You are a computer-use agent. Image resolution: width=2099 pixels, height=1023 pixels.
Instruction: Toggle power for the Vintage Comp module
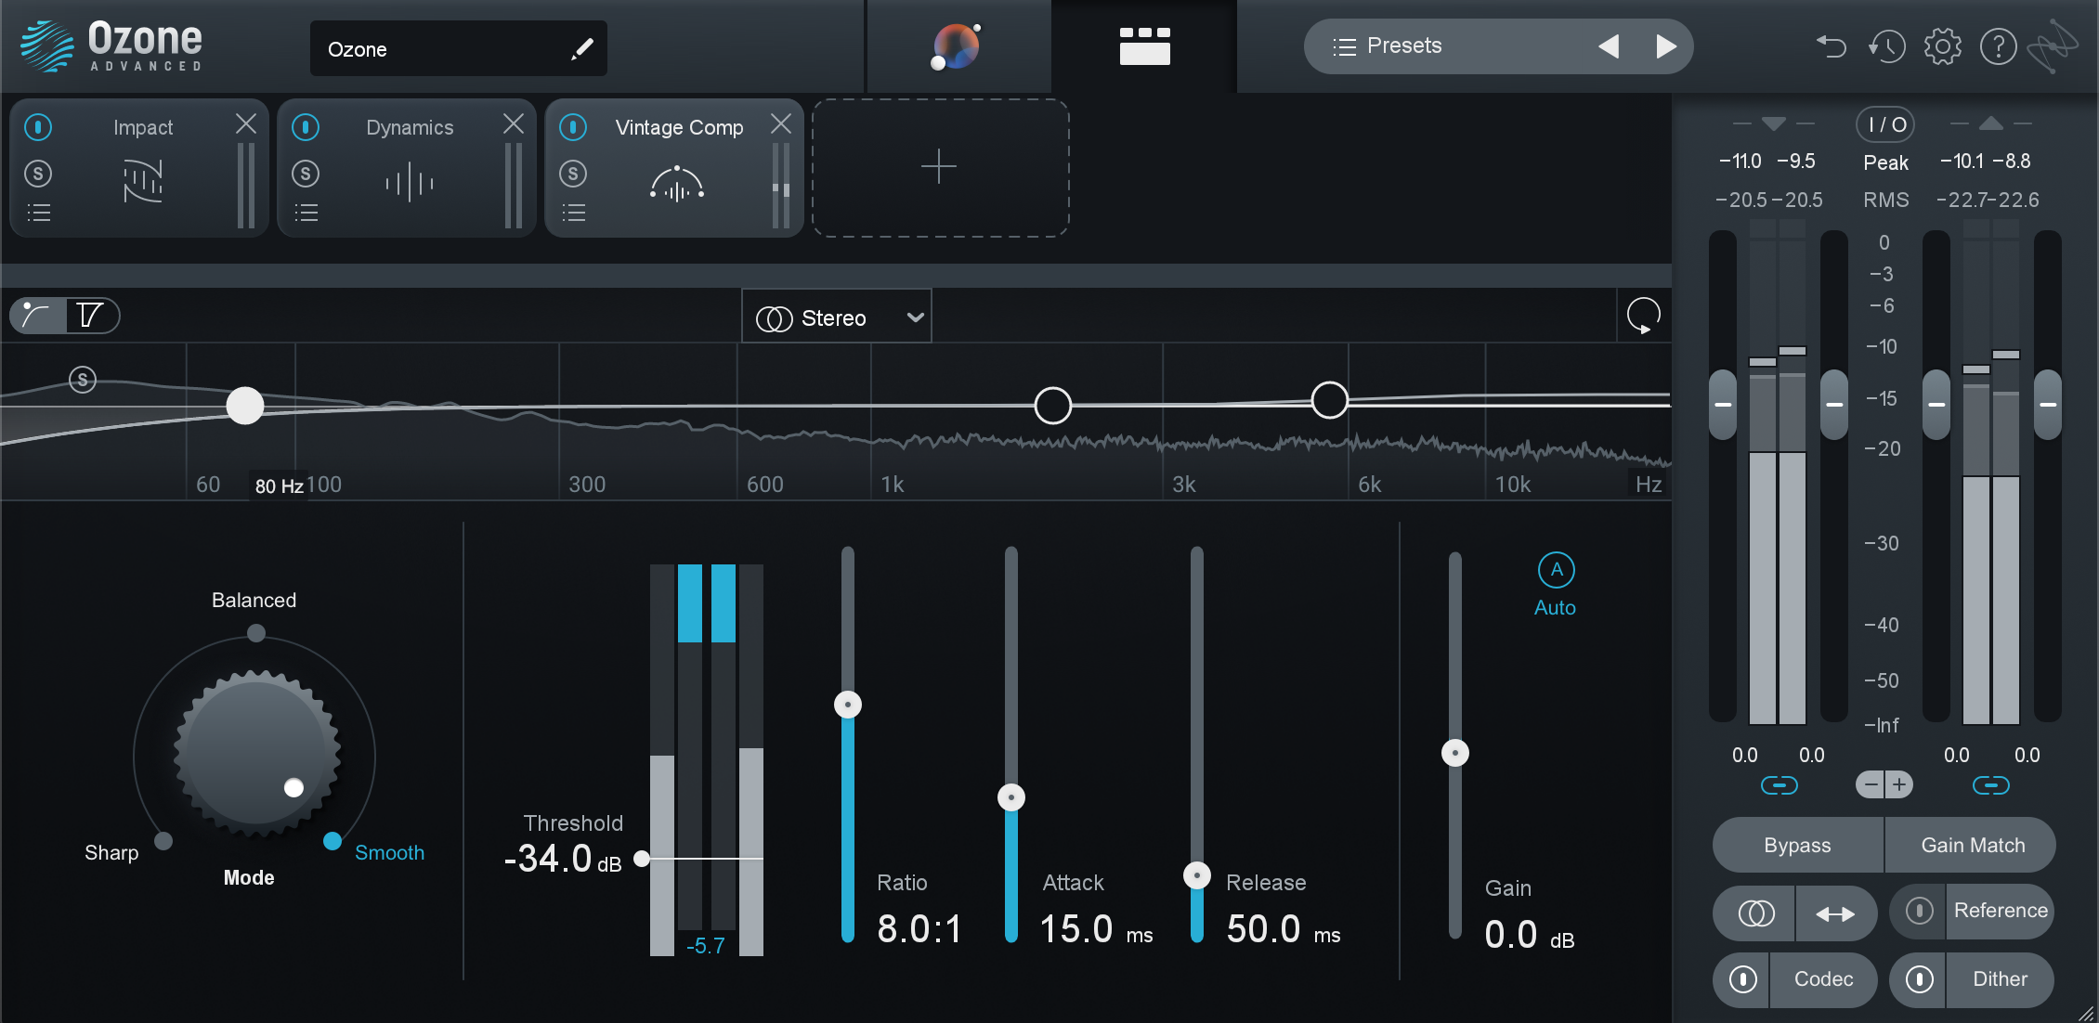click(x=573, y=126)
